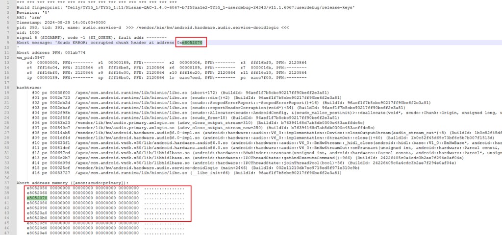Click backtrace frame #00 abort+172
Screen dimensions: 502x235
point(180,93)
